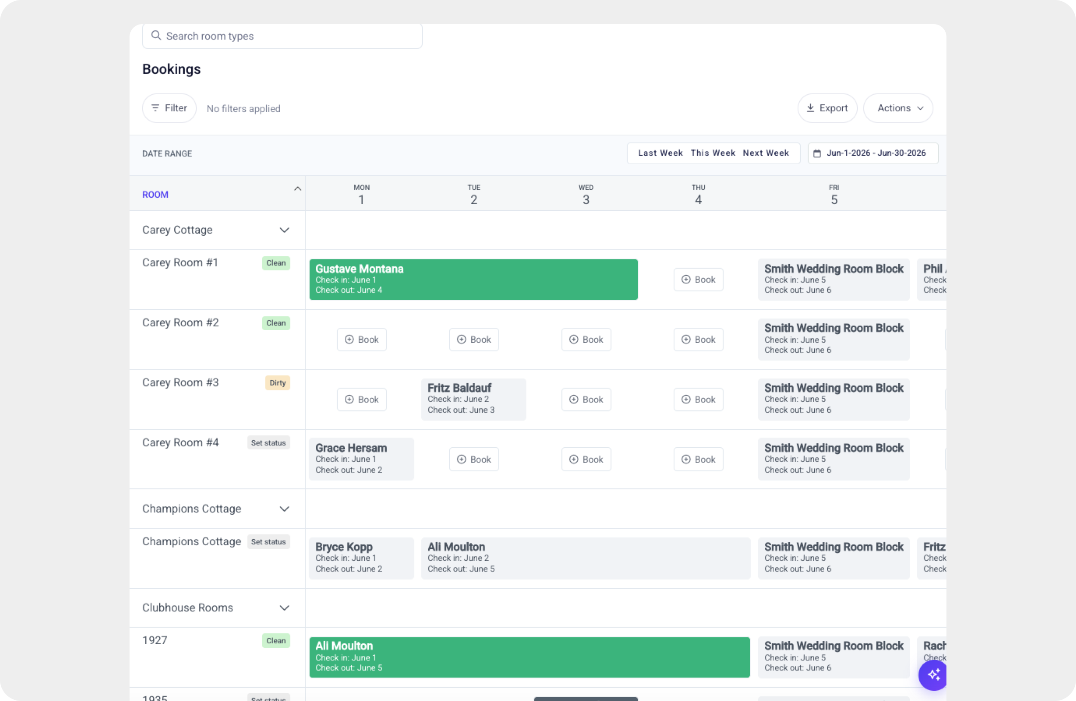Open Grace Hersam booking
Image resolution: width=1076 pixels, height=701 pixels.
(361, 459)
